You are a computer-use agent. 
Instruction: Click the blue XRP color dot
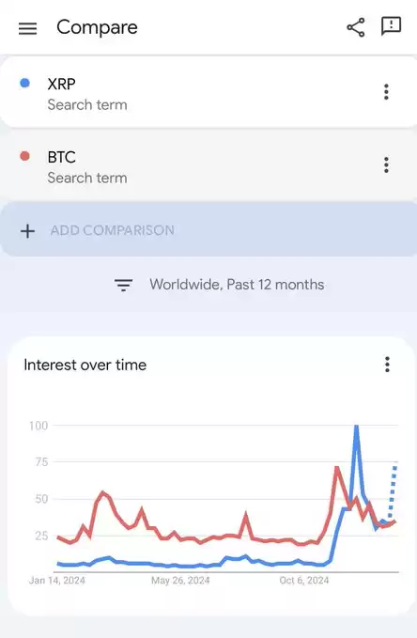[x=24, y=83]
